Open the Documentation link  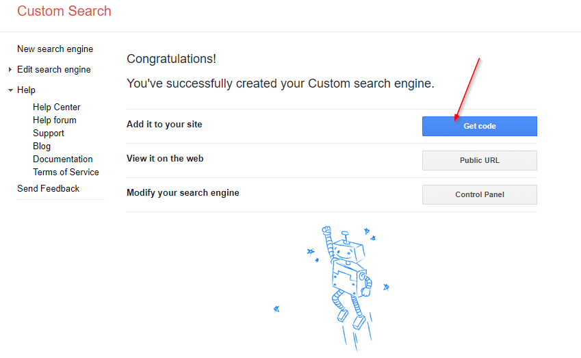point(63,159)
